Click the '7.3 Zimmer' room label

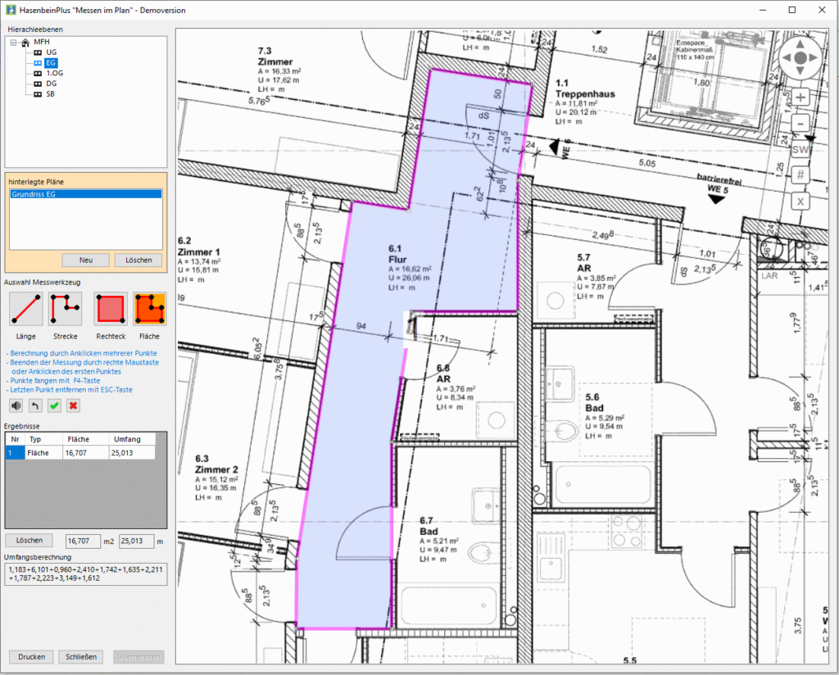(275, 57)
